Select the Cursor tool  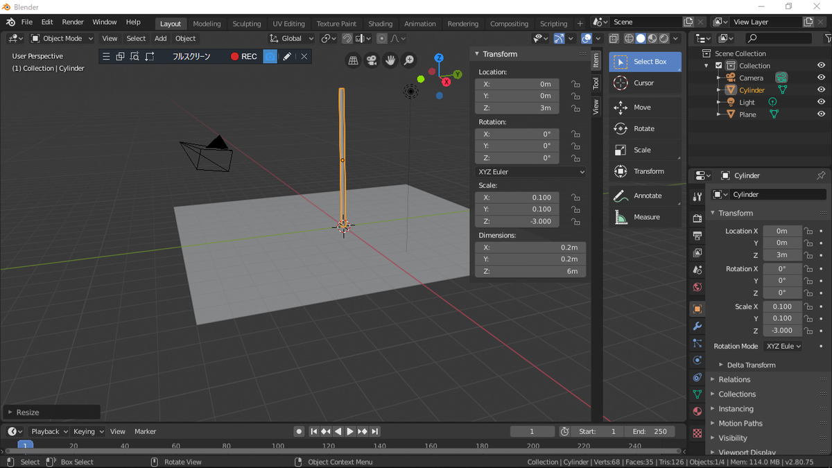645,83
